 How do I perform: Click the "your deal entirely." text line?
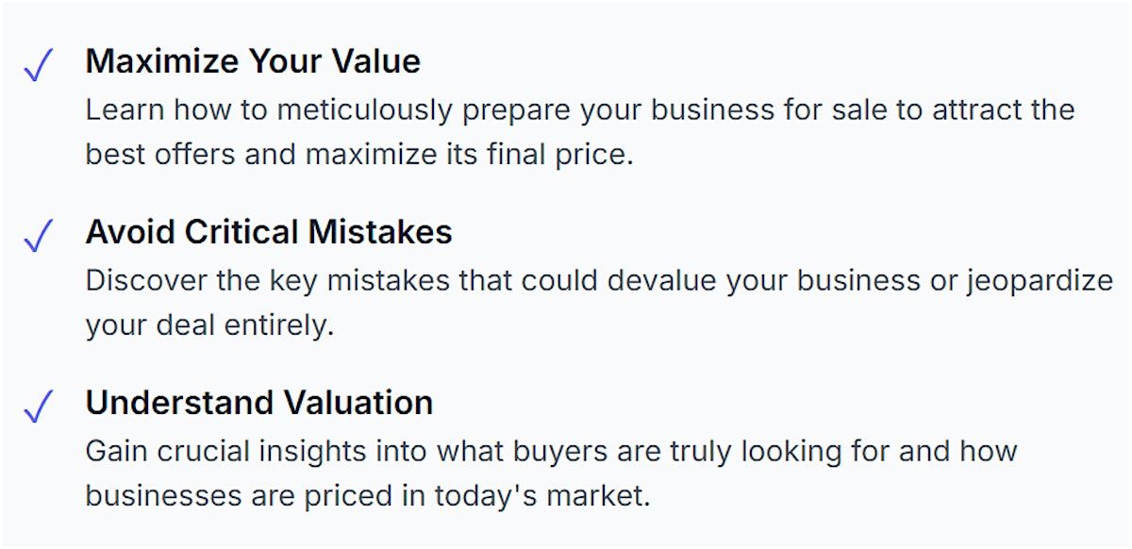point(209,324)
